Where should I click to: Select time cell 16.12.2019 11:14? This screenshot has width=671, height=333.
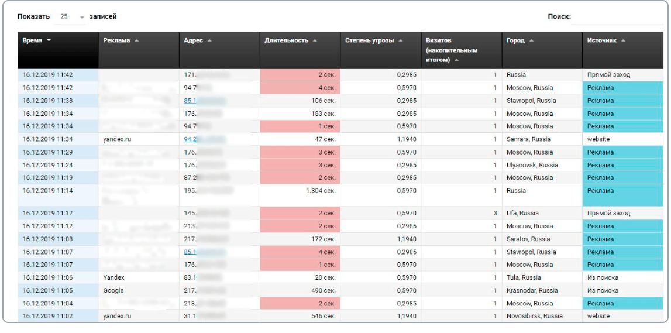tap(58, 195)
